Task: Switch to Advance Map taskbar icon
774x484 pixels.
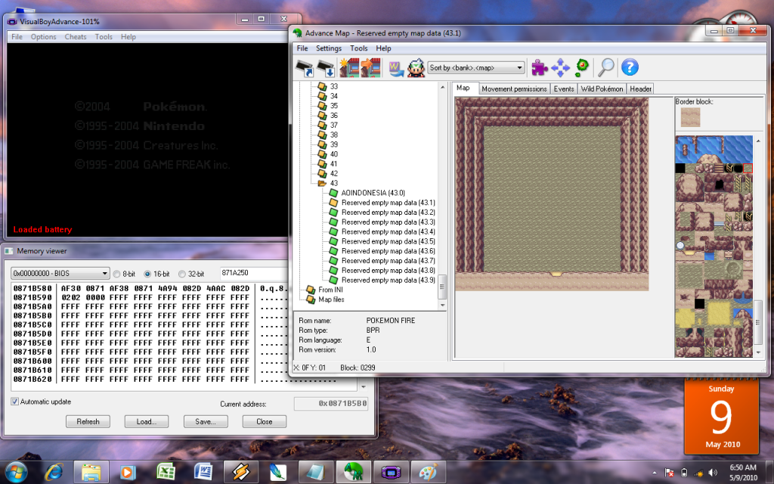Action: click(353, 472)
